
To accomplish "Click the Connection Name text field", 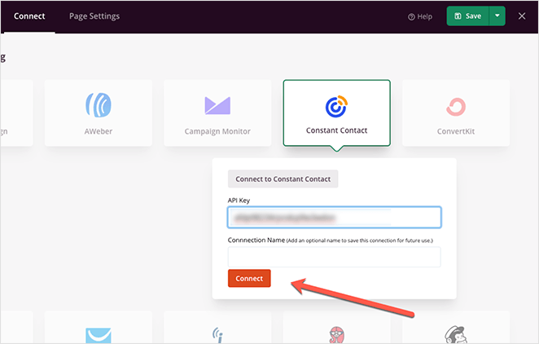I will click(x=335, y=257).
